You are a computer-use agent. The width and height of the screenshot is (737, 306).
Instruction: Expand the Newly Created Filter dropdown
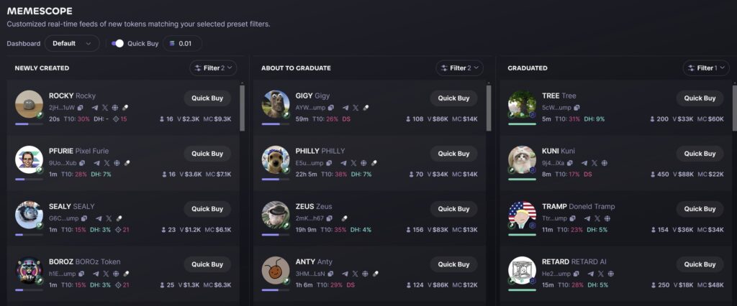[213, 68]
